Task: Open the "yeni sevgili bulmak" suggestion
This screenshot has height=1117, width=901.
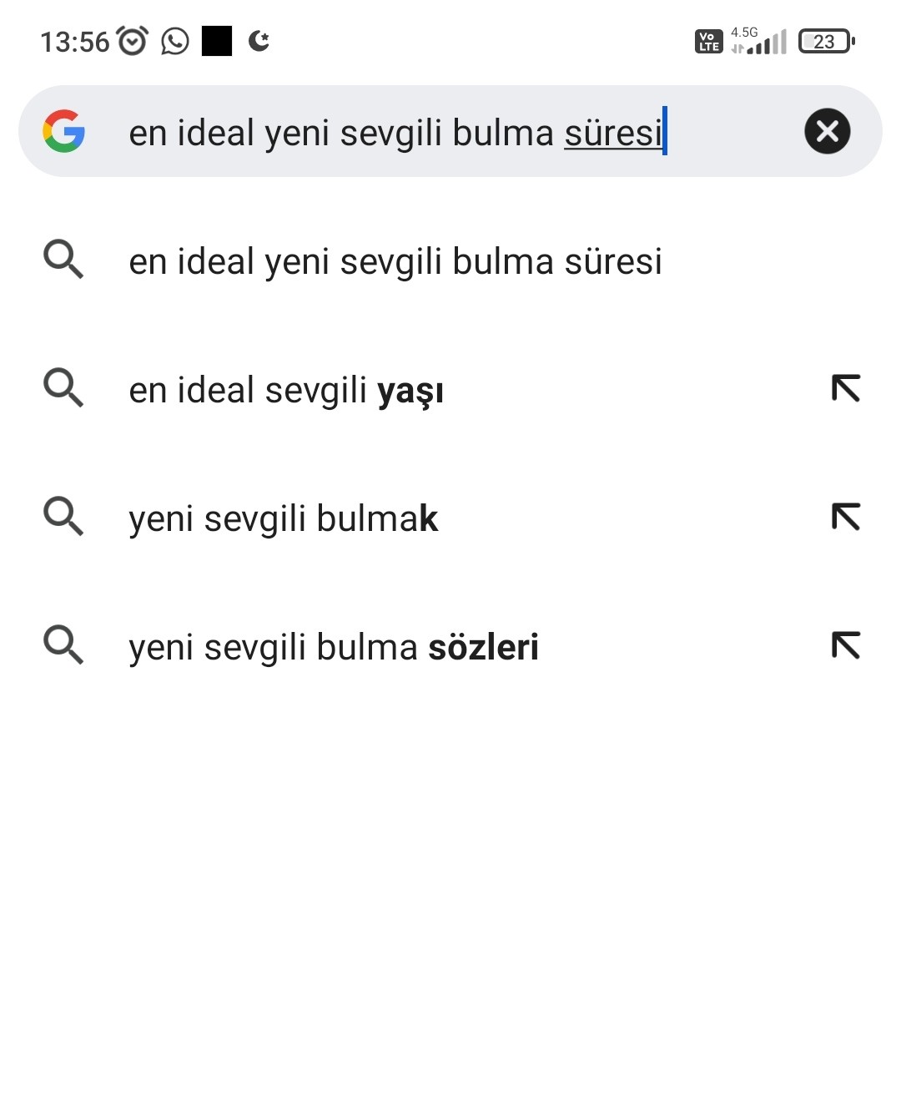Action: pyautogui.click(x=283, y=518)
